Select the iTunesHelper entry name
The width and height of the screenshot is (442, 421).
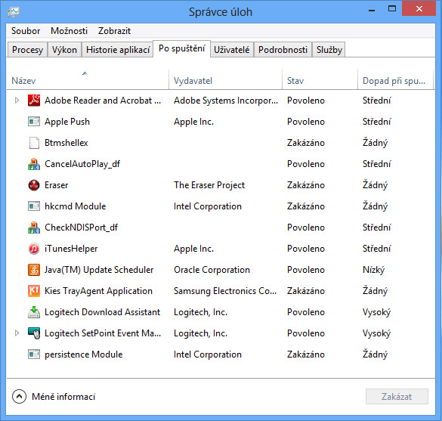coord(71,249)
